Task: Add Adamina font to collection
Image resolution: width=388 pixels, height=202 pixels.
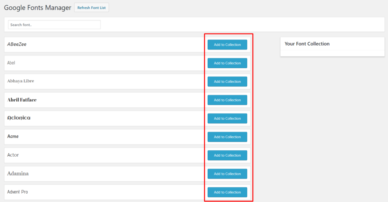Action: coord(227,174)
